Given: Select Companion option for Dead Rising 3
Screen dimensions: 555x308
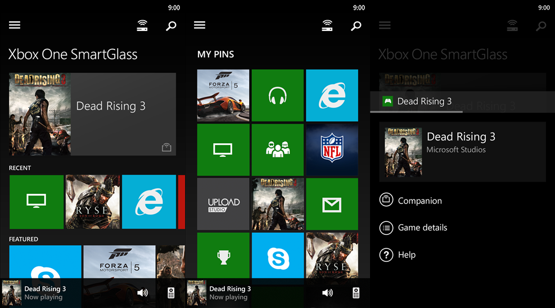Looking at the screenshot, I should tap(410, 201).
